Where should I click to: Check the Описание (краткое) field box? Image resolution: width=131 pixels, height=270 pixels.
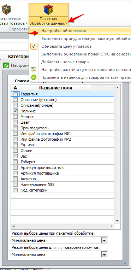pyautogui.click(x=16, y=100)
